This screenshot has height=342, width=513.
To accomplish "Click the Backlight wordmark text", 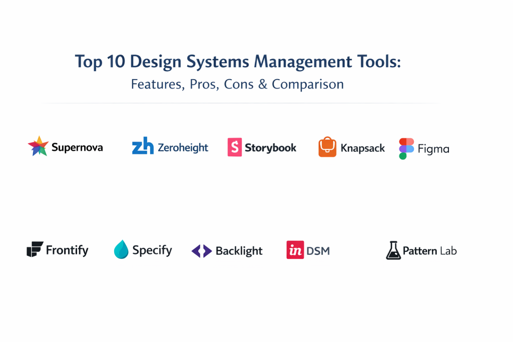I will click(x=239, y=251).
